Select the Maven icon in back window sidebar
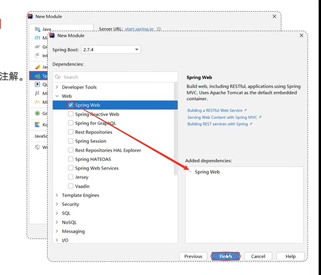Screen dimensions: 321x275 click(37, 38)
